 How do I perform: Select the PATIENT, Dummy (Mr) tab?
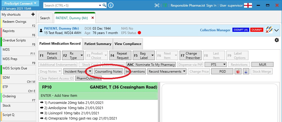(72, 18)
